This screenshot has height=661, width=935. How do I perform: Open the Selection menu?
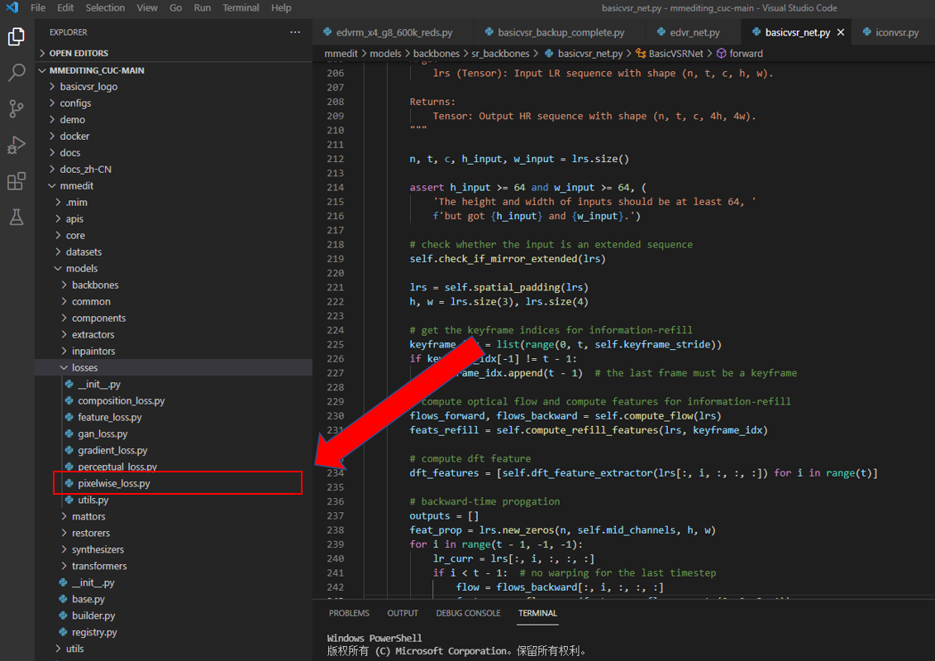coord(105,7)
